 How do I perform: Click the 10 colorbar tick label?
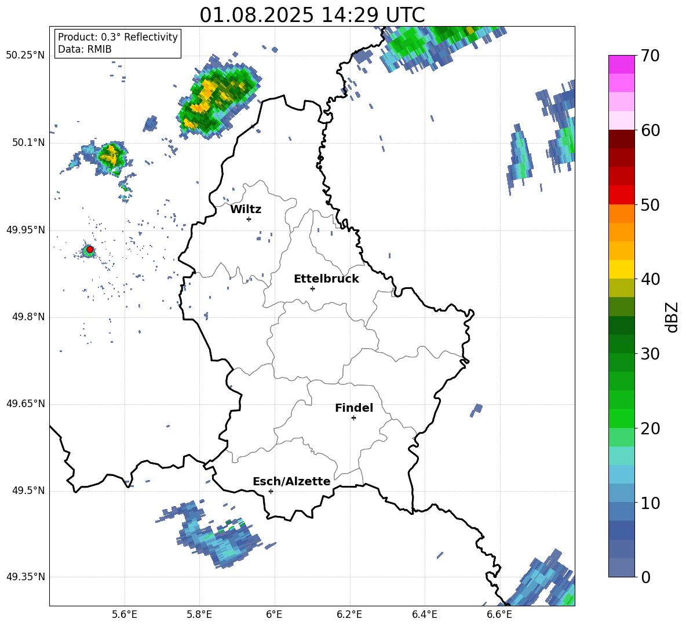coord(650,503)
